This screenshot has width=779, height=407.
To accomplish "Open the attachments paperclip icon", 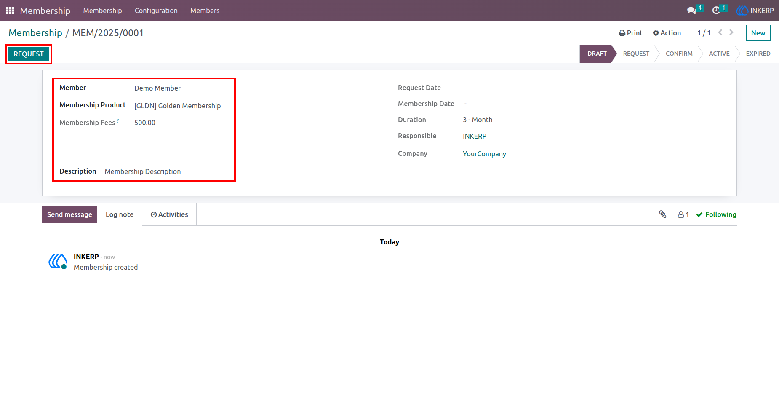I will coord(663,214).
